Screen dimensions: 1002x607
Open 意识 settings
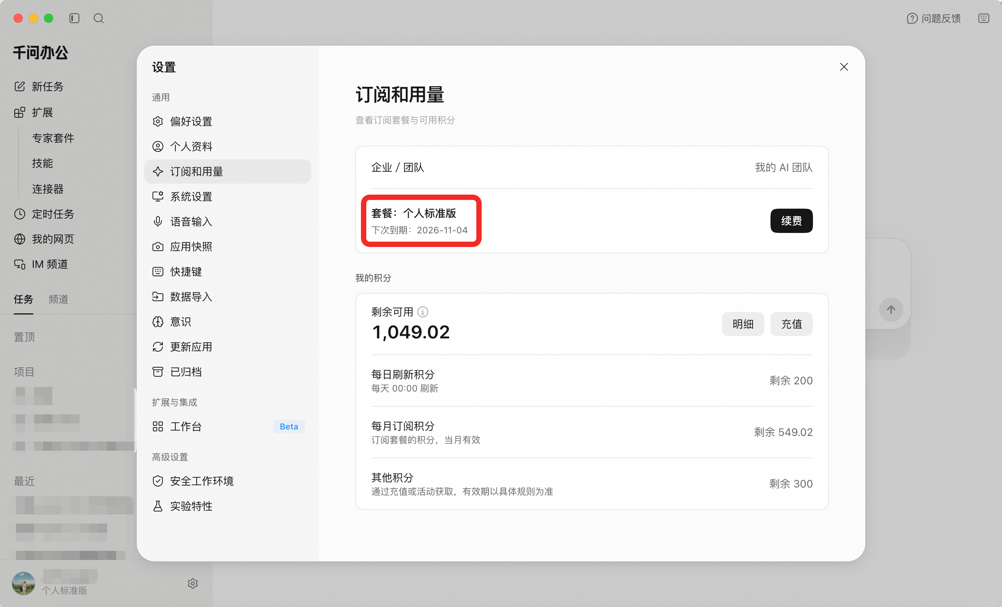coord(228,322)
